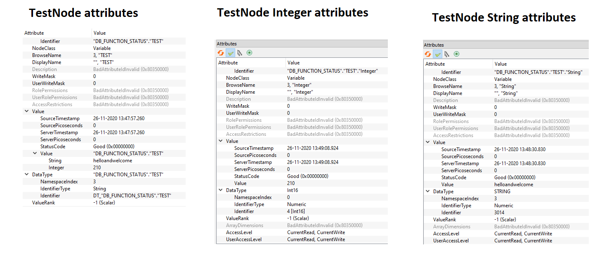Click the green target circle icon in Integer panel
The height and width of the screenshot is (263, 616).
249,53
